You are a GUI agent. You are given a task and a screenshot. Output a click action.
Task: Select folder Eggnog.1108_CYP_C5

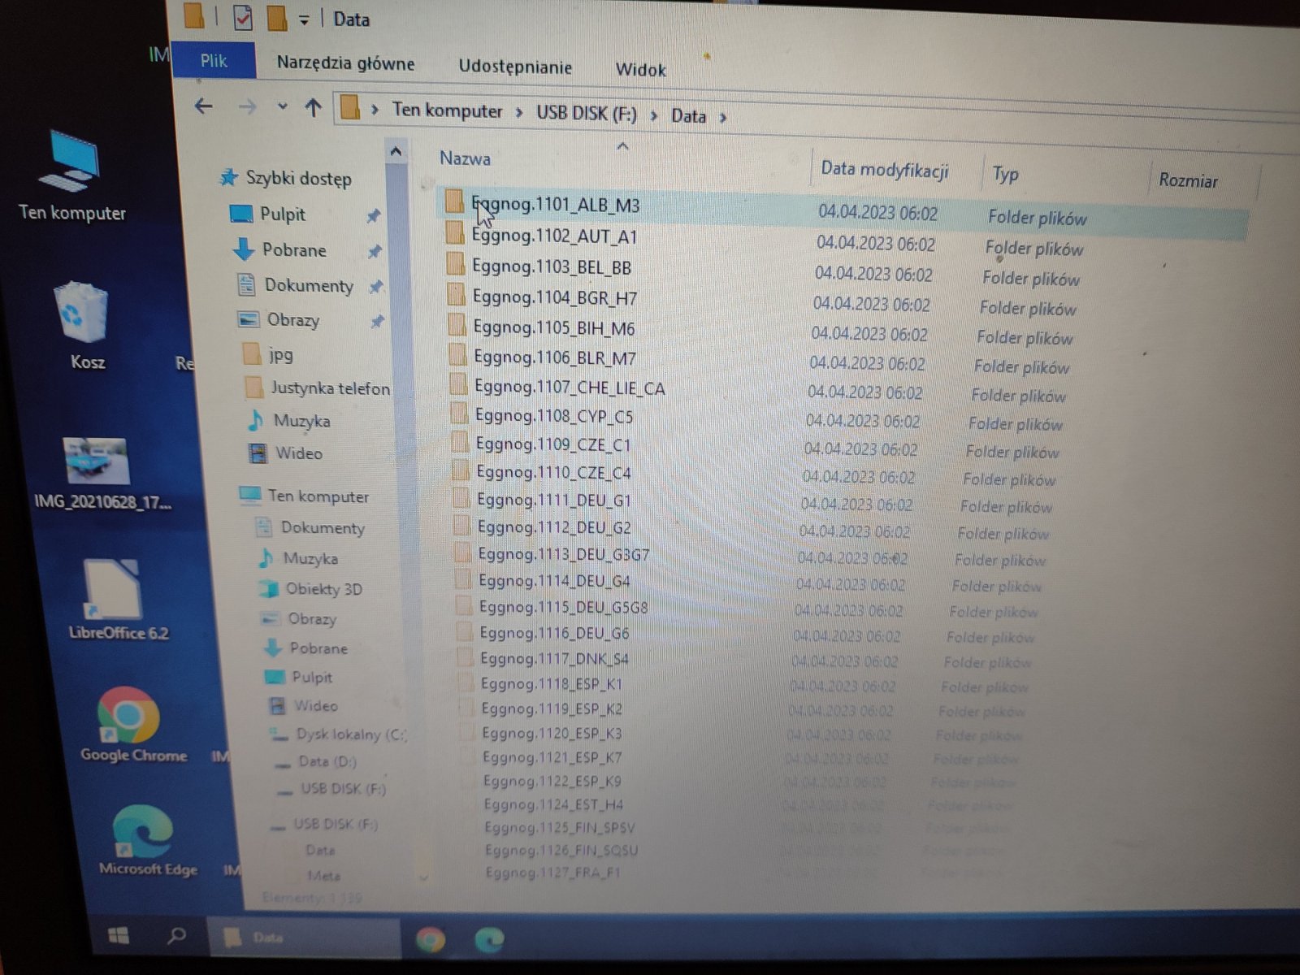pyautogui.click(x=554, y=416)
